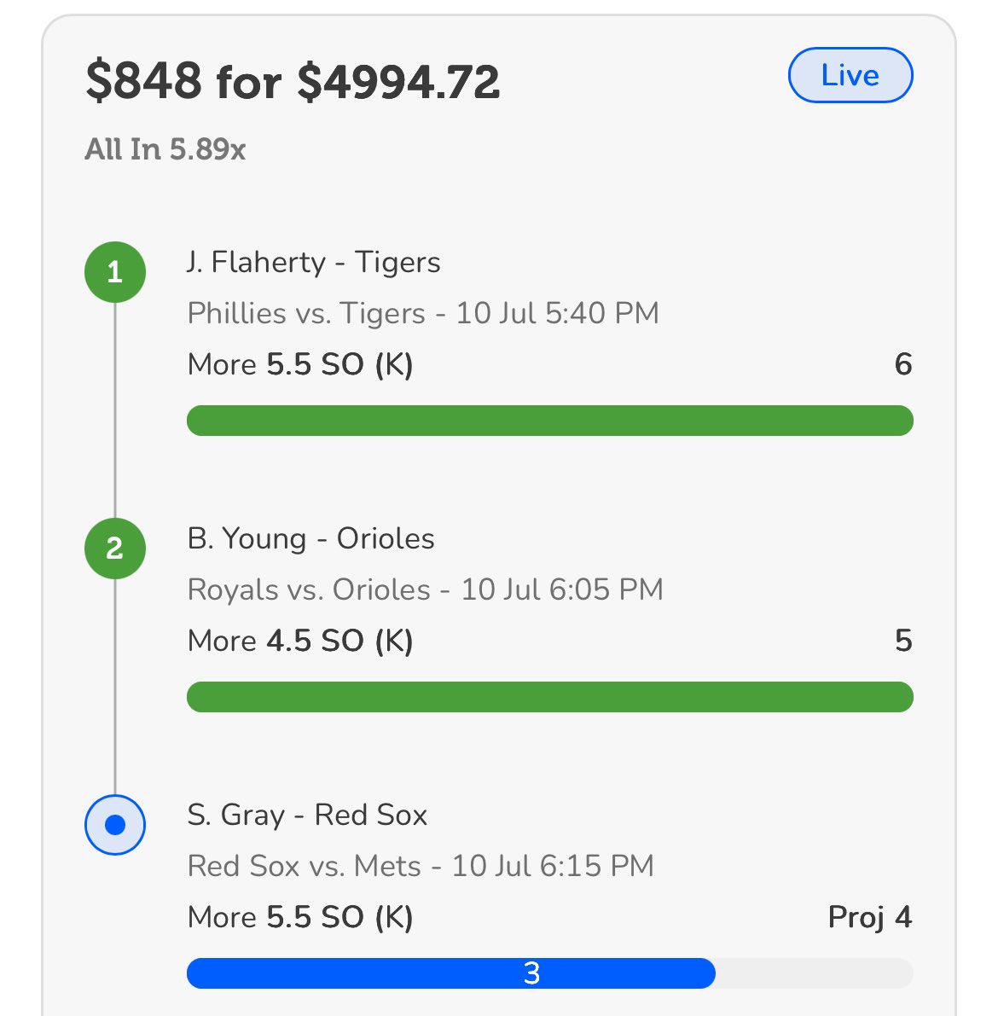Screen dimensions: 998x1016
Task: Tap the Royals vs. Orioles game info
Action: tap(425, 590)
